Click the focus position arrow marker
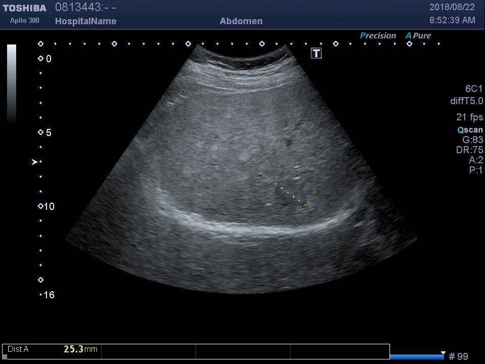The width and height of the screenshot is (485, 364). point(34,162)
